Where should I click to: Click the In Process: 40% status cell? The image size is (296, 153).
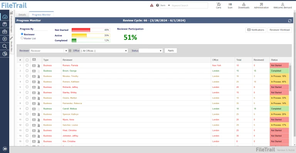[x=279, y=82]
